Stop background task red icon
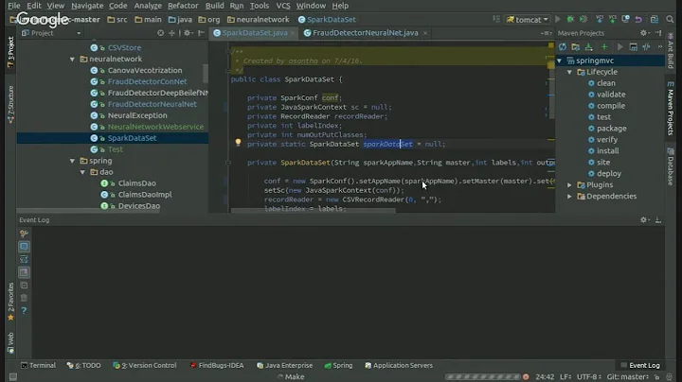This screenshot has height=382, width=682. (x=526, y=376)
